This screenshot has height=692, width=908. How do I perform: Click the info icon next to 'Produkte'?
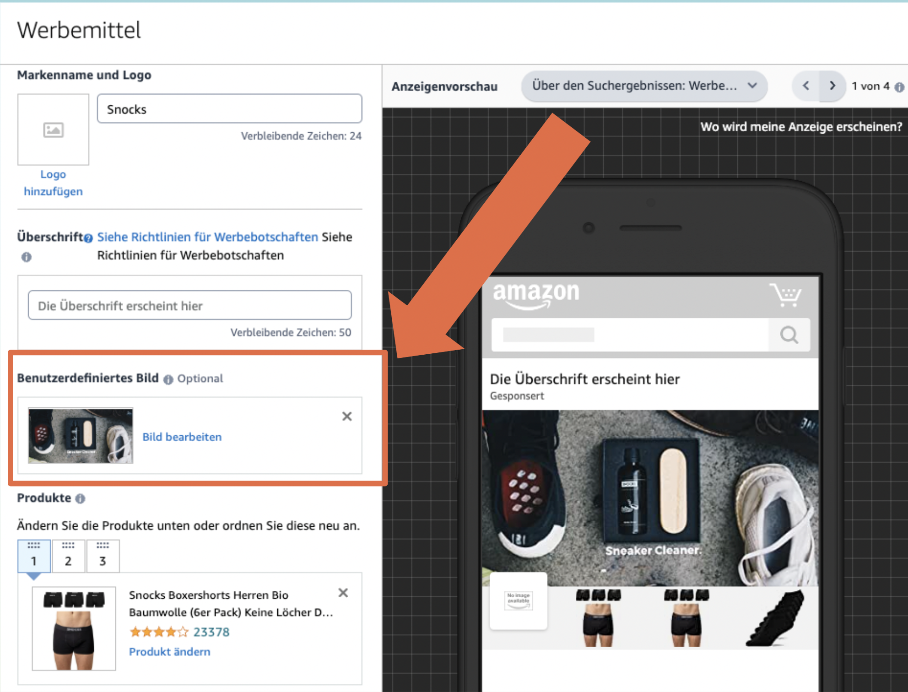[80, 498]
